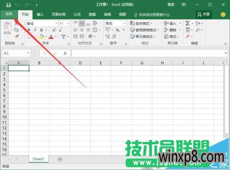Open the Font Color dropdown arrow
Image resolution: width=230 pixels, height=170 pixels.
click(x=56, y=37)
